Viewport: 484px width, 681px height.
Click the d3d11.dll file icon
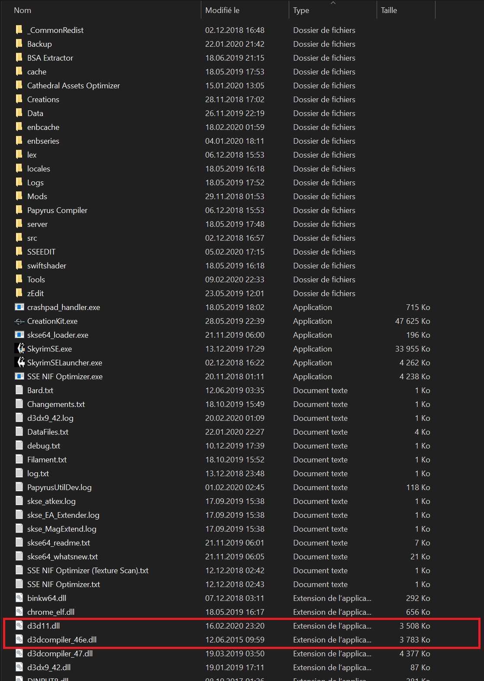tap(19, 626)
